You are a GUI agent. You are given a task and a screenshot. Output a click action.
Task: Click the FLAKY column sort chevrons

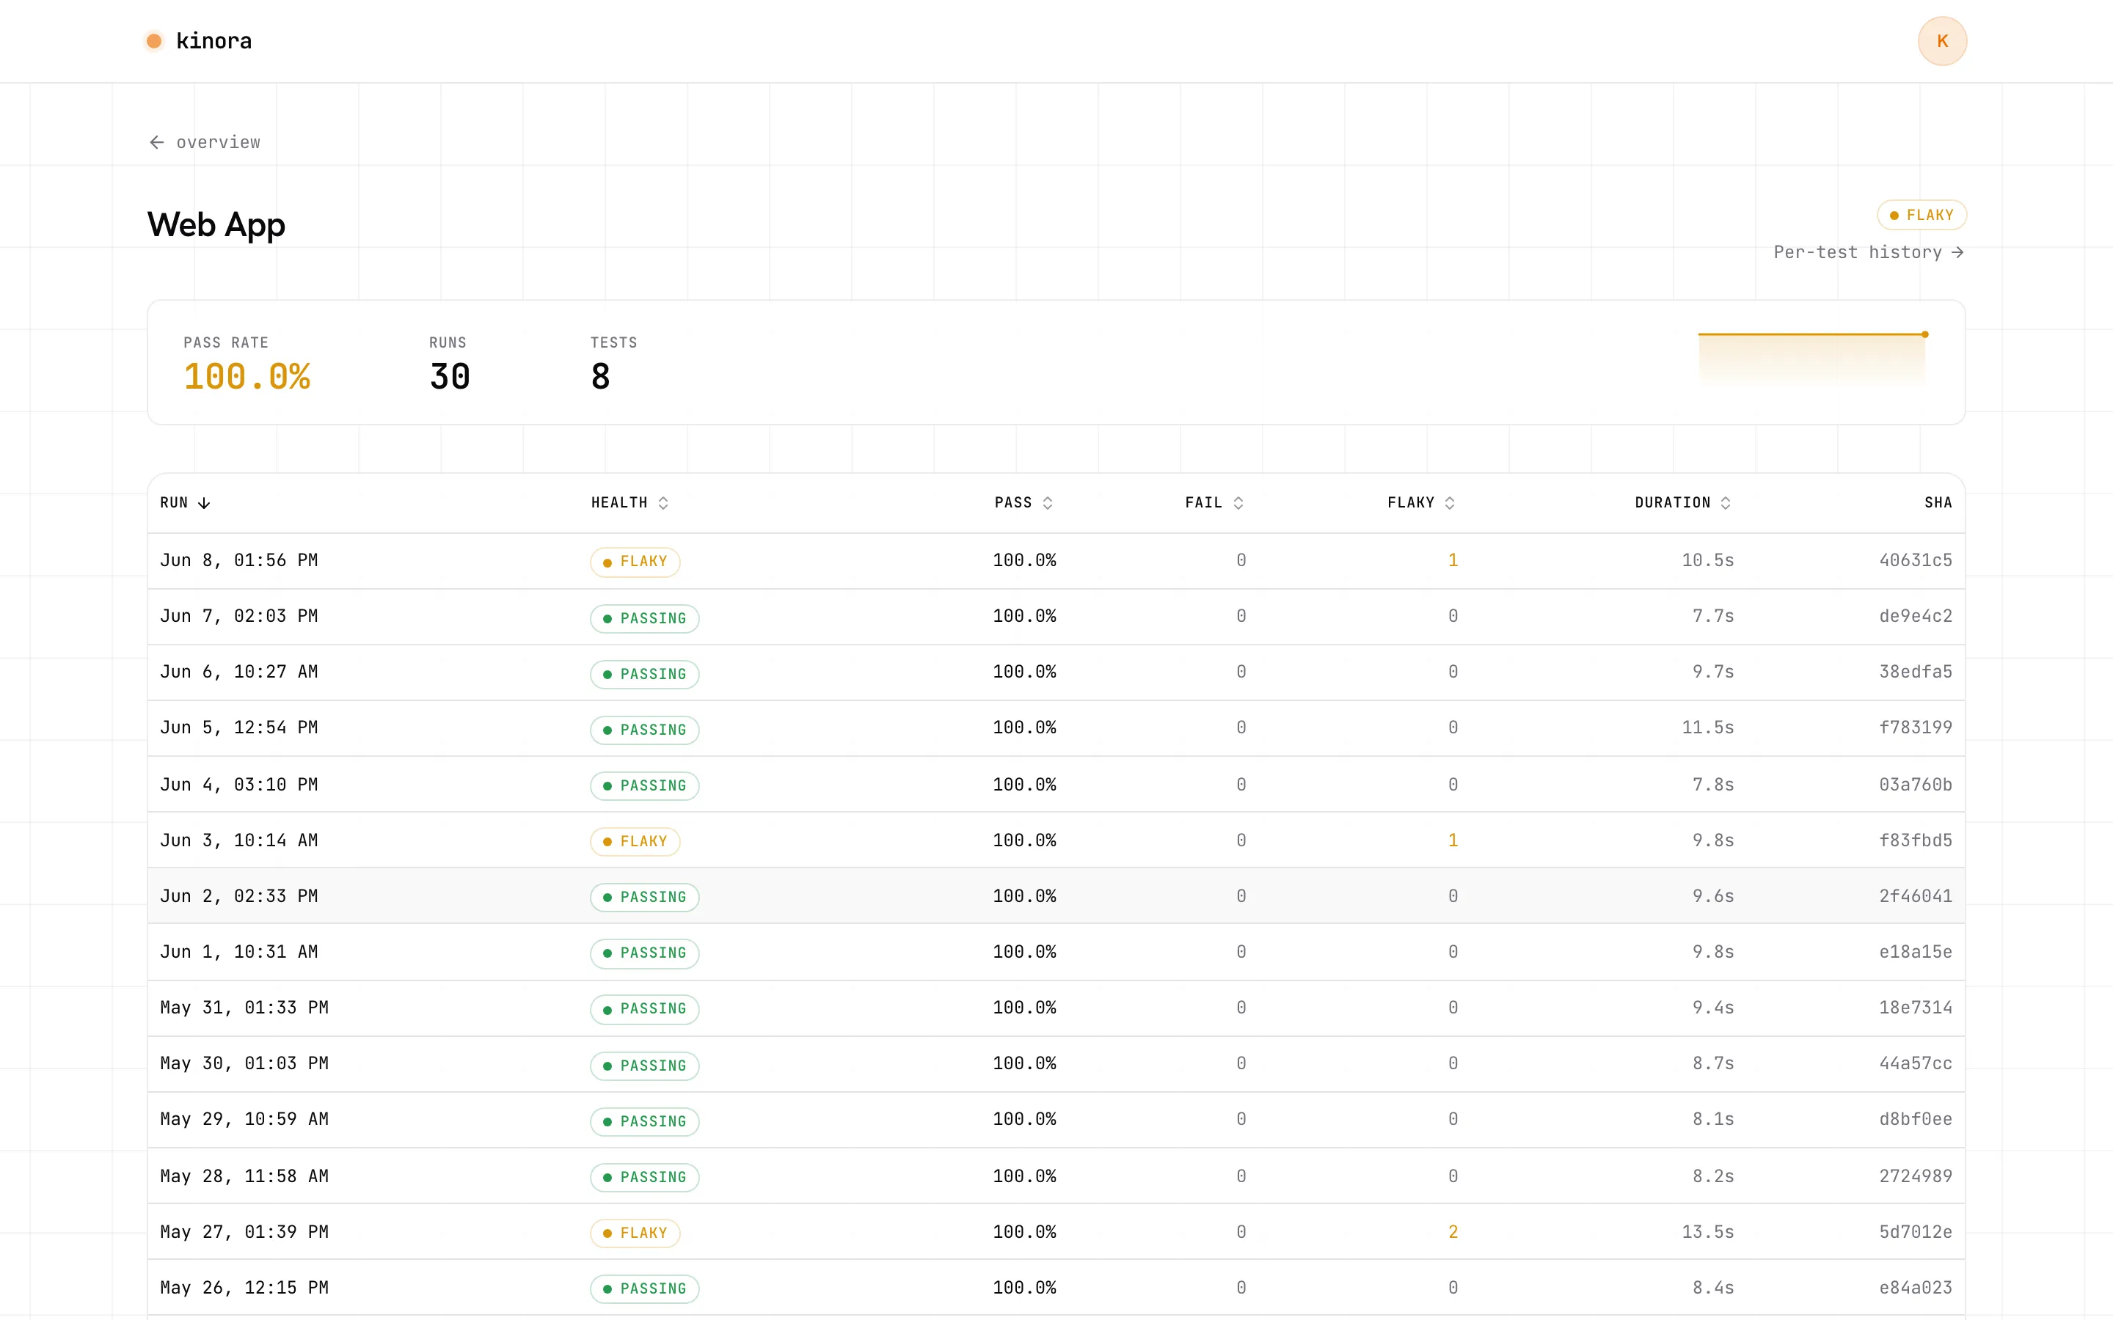click(x=1450, y=503)
